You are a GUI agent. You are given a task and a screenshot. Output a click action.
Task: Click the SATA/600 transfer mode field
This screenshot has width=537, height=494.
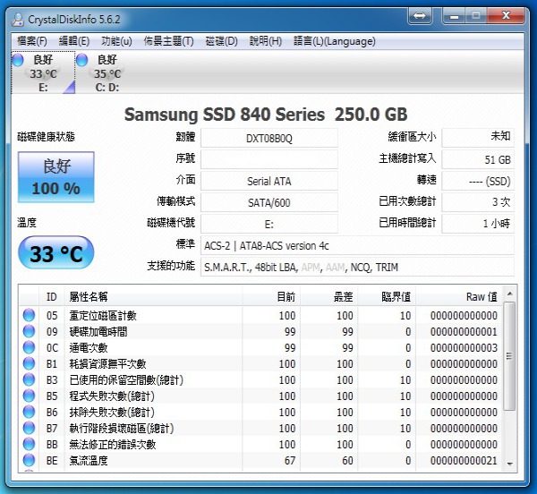269,202
